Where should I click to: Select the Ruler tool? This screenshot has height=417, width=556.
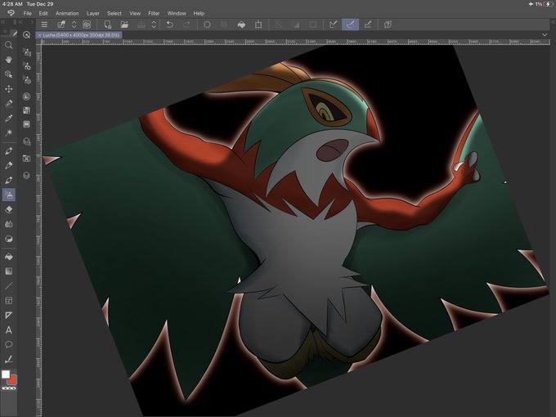click(x=8, y=316)
